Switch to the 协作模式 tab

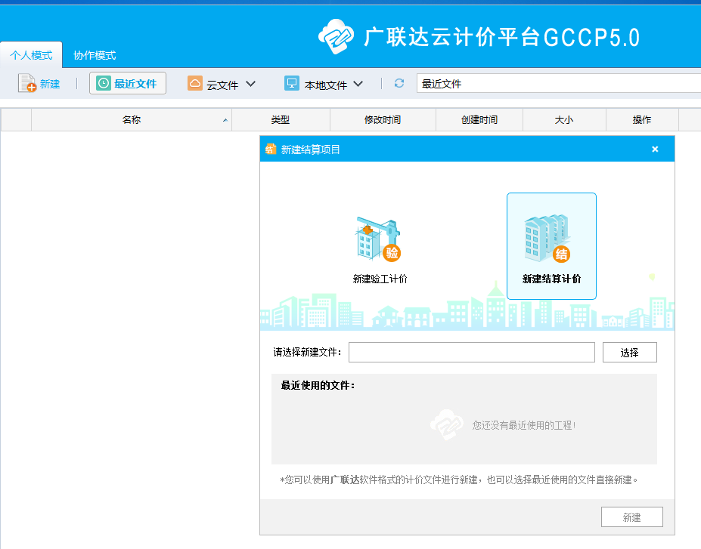point(95,55)
